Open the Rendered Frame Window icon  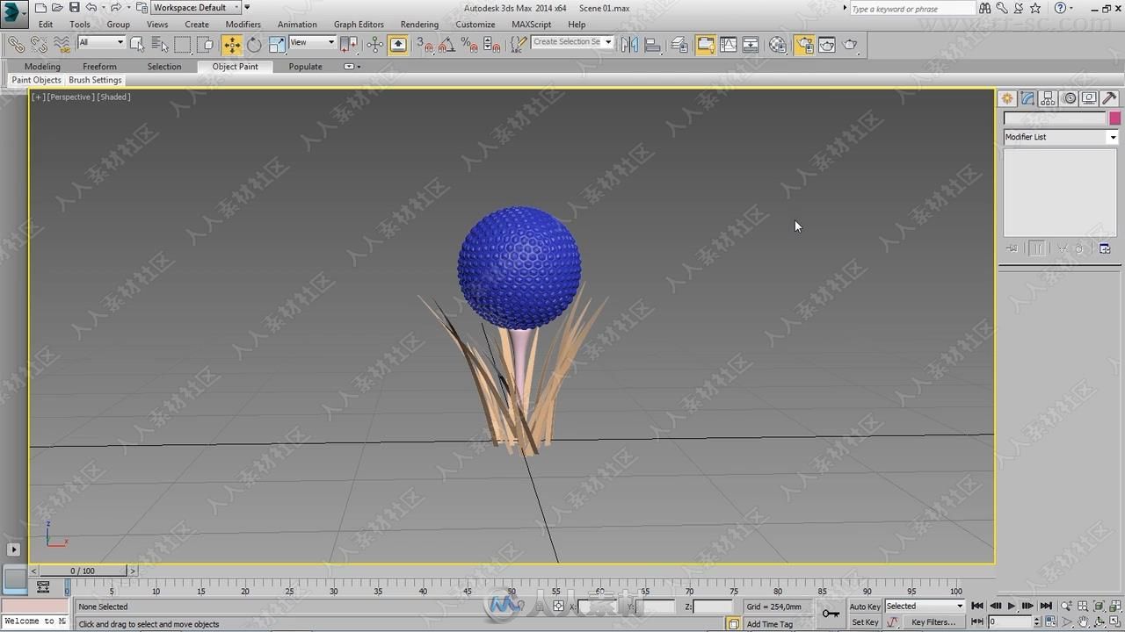(x=827, y=44)
